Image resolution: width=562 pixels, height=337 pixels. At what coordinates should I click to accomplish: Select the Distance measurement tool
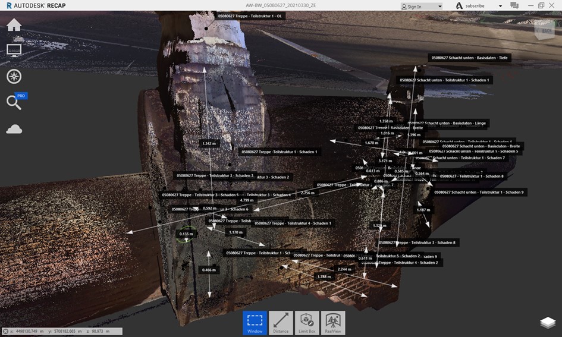(x=281, y=323)
